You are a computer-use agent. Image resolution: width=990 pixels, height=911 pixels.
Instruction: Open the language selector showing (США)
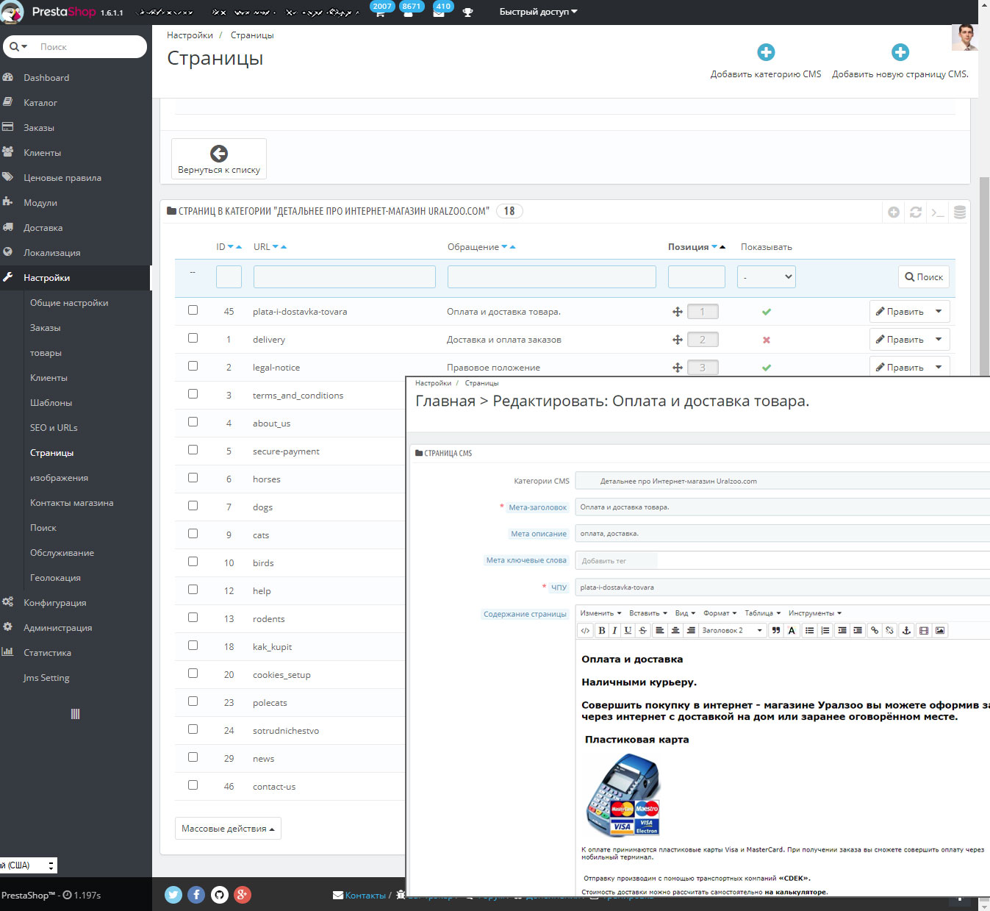point(28,865)
